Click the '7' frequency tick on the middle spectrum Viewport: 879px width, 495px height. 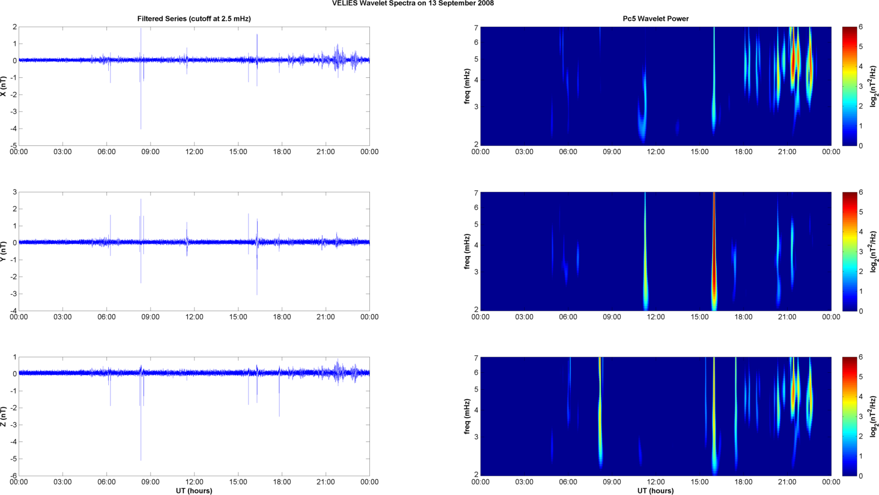coord(476,193)
